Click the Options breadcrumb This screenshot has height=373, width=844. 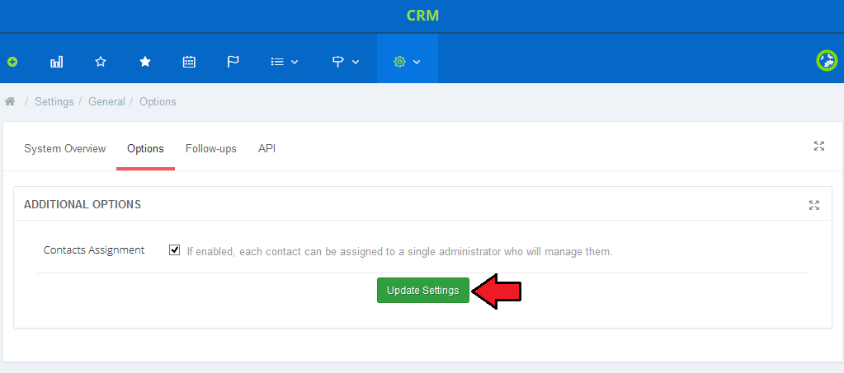click(x=158, y=101)
